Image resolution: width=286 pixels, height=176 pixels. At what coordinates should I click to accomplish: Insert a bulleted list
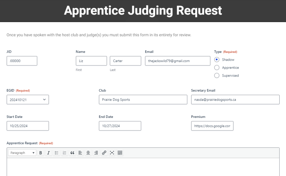tap(56, 153)
